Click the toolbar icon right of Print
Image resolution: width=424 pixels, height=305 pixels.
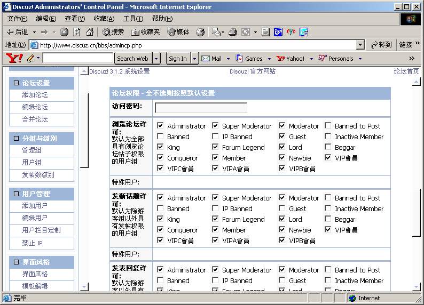point(246,32)
